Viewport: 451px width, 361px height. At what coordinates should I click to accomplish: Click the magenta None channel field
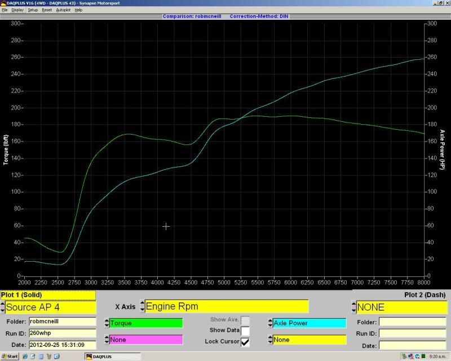point(145,340)
